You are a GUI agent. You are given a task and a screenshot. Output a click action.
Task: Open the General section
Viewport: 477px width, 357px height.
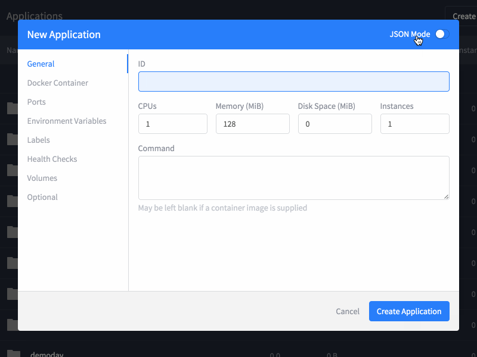pos(41,64)
